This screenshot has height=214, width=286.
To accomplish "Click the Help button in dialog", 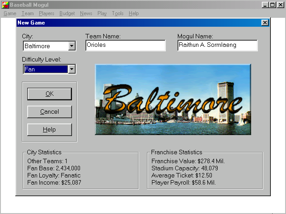I will (x=50, y=129).
